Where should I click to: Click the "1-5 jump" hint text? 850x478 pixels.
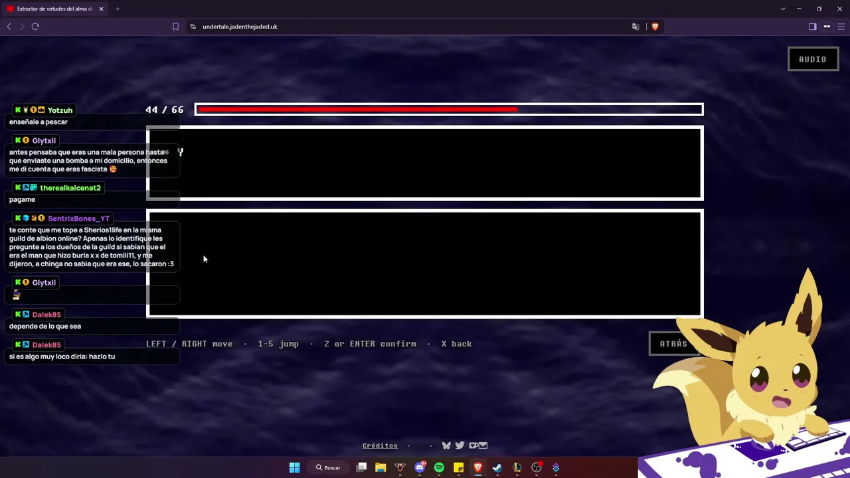(278, 344)
